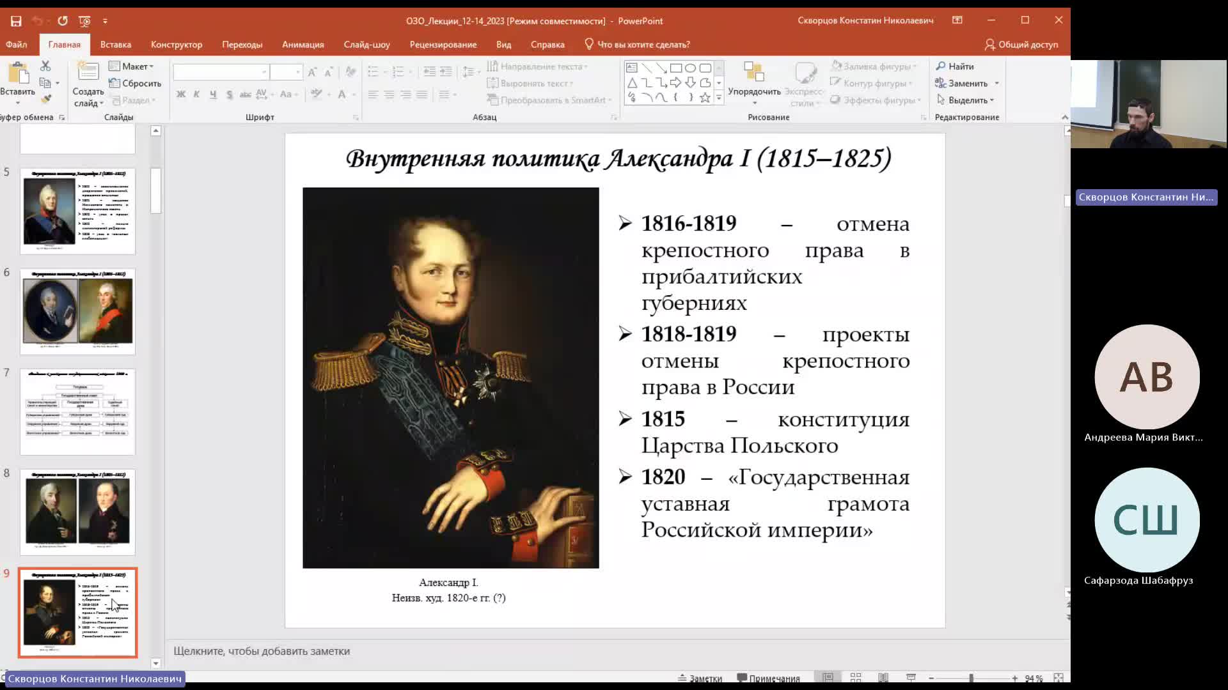Decrease list indent level icon
The width and height of the screenshot is (1228, 690).
click(x=430, y=72)
